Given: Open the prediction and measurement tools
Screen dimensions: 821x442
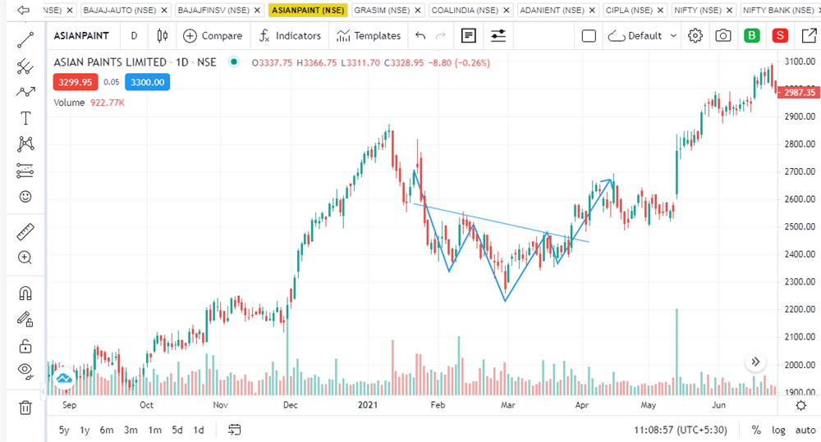Looking at the screenshot, I should [x=25, y=171].
